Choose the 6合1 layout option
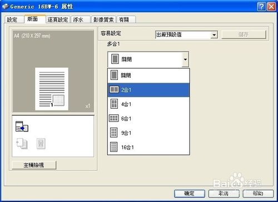 point(148,118)
